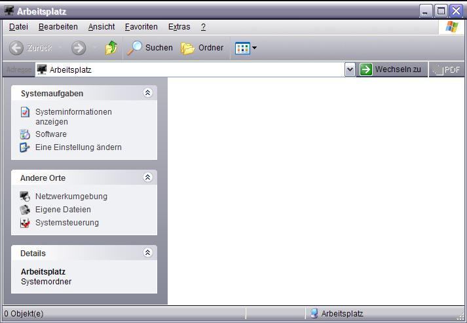The width and height of the screenshot is (467, 323).
Task: Click the Andere Orte header title
Action: [x=43, y=178]
